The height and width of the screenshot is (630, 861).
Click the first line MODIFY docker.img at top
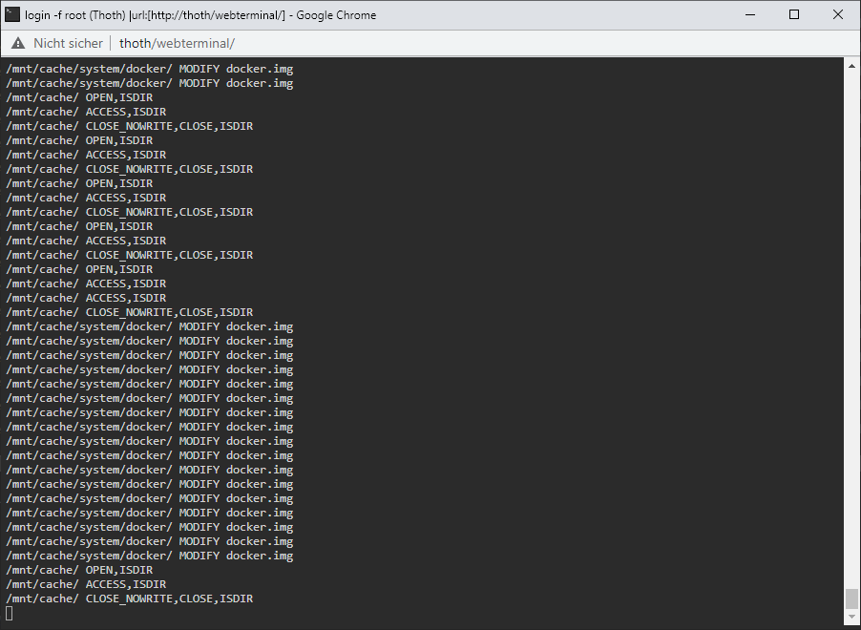[x=149, y=69]
